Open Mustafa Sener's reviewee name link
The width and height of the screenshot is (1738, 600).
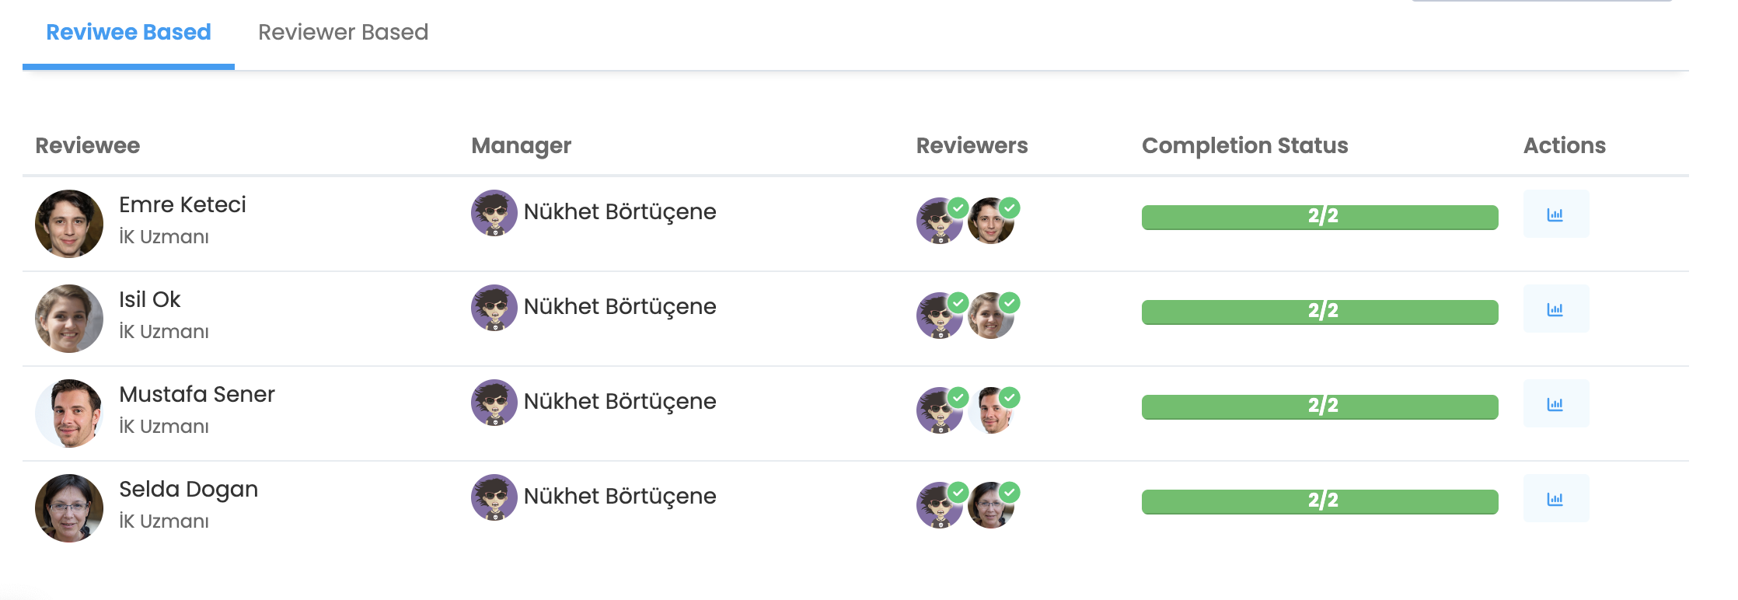[197, 395]
